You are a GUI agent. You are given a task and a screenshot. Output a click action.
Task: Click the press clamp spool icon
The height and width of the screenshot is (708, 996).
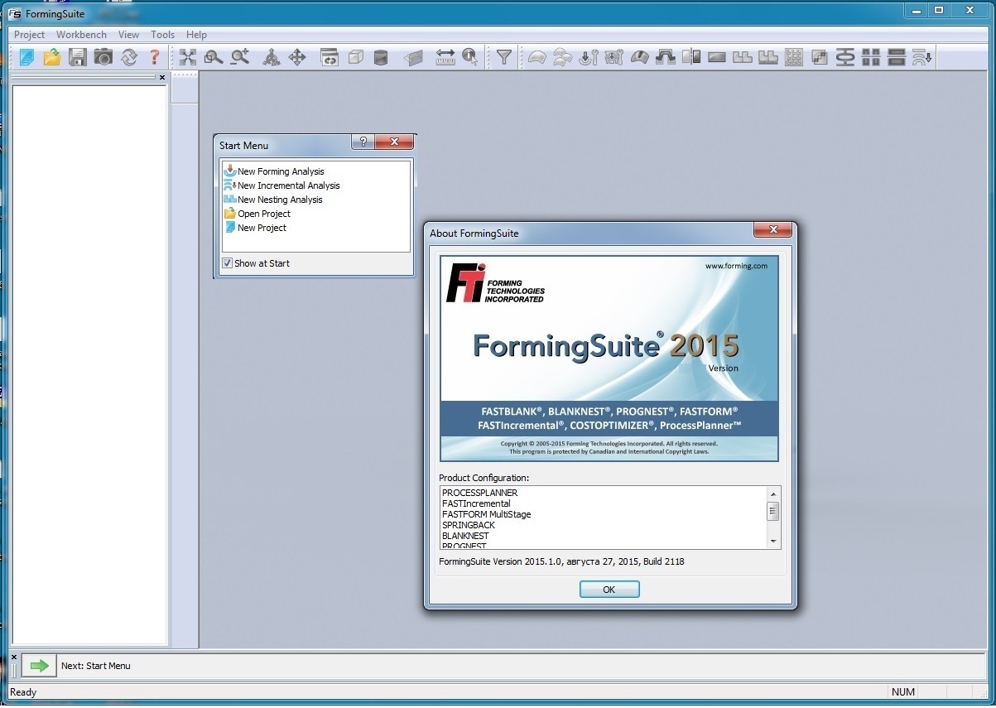(x=844, y=57)
